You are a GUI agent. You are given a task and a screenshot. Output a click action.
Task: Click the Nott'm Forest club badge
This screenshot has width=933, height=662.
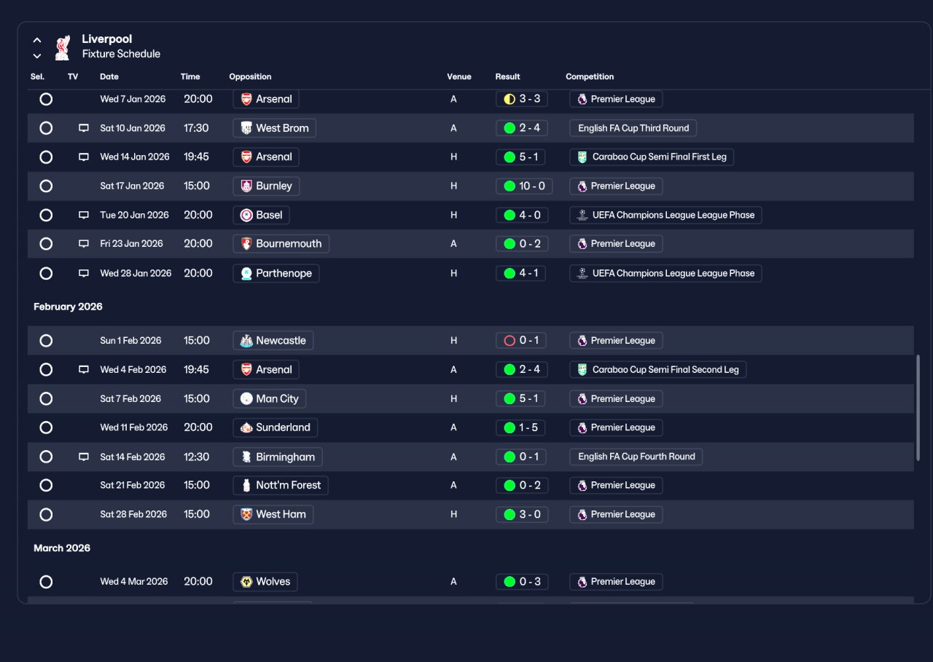coord(246,485)
